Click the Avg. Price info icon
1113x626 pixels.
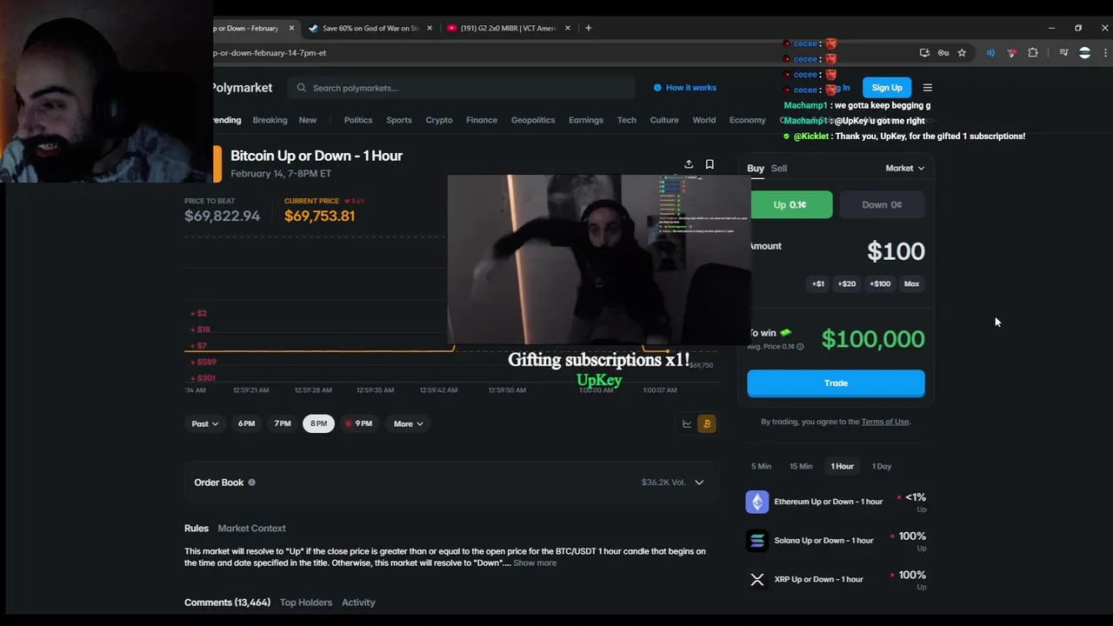tap(800, 347)
